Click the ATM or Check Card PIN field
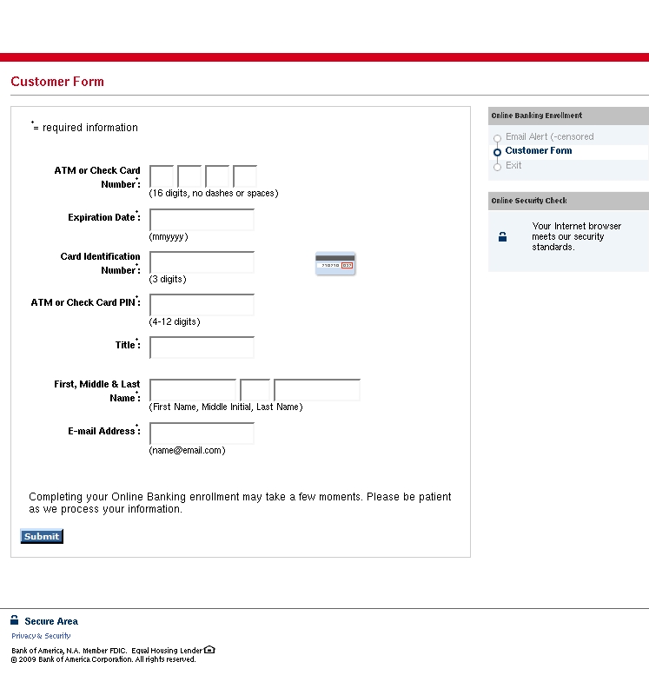Screen dimensions: 649x695 (202, 305)
